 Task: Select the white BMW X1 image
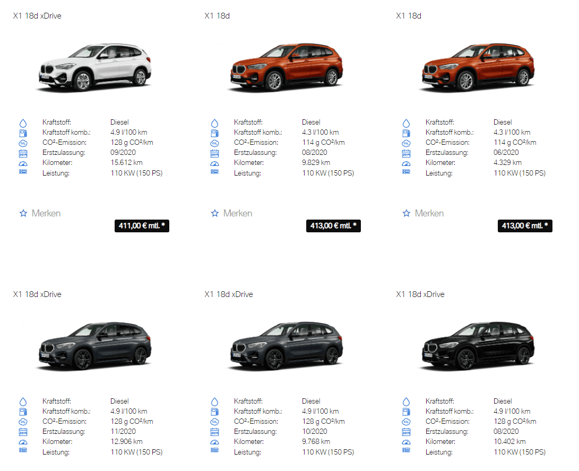[x=95, y=67]
